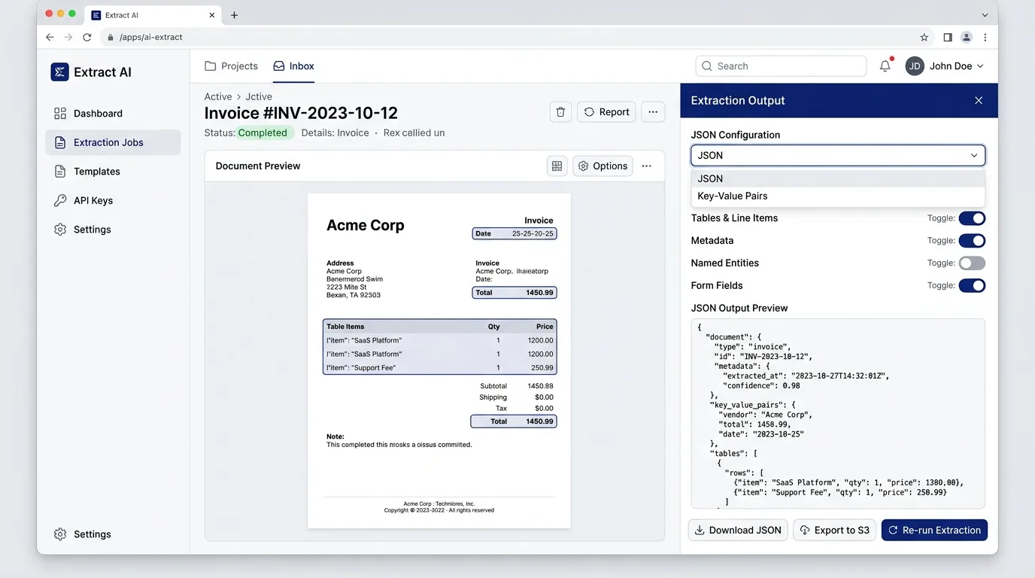
Task: Open Extraction Jobs in sidebar
Action: pos(113,142)
